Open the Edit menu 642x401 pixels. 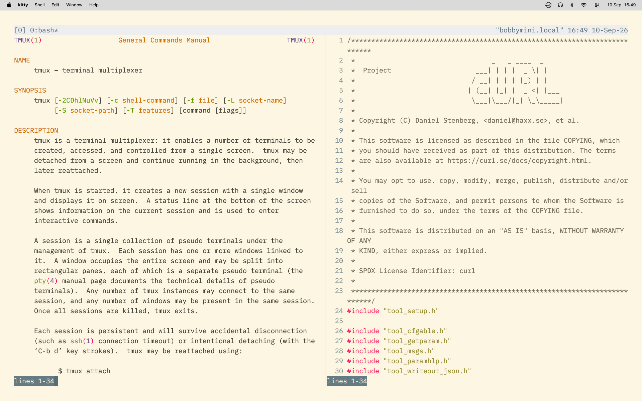coord(56,5)
